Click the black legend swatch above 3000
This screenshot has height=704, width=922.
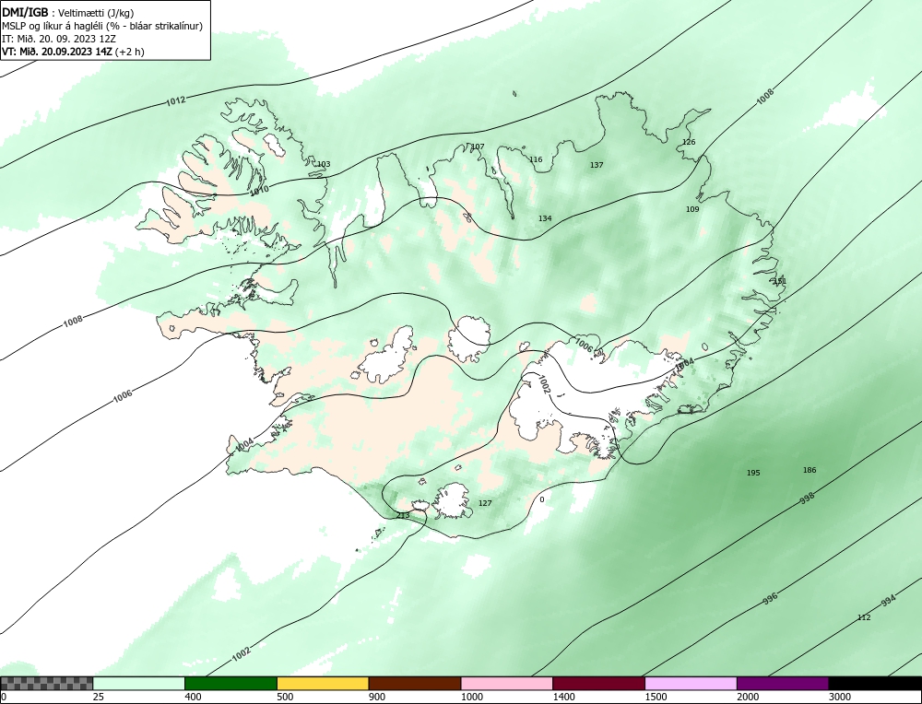875,683
